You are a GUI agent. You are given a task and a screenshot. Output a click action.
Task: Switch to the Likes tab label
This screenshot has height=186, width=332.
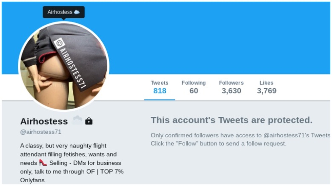click(x=266, y=83)
